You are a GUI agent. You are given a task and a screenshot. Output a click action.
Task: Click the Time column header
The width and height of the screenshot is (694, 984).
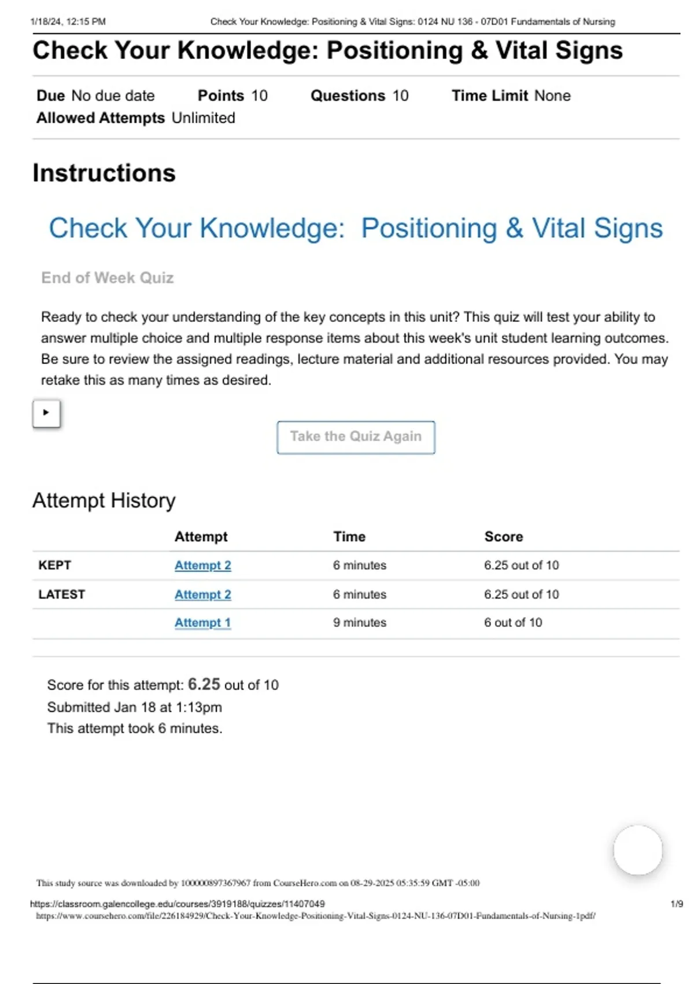click(x=349, y=537)
